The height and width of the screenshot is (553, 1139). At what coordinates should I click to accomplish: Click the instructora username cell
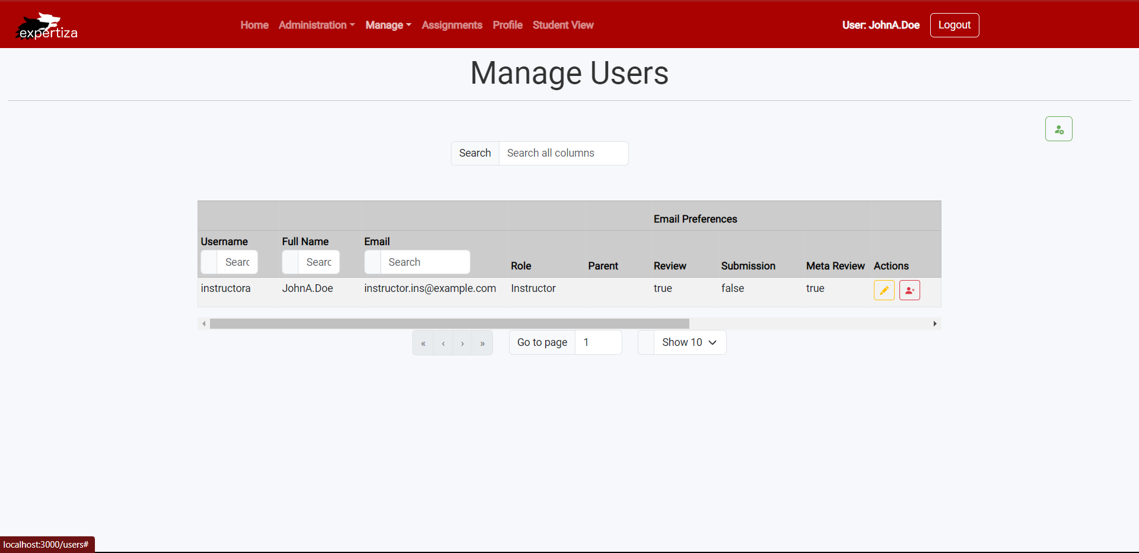(225, 288)
